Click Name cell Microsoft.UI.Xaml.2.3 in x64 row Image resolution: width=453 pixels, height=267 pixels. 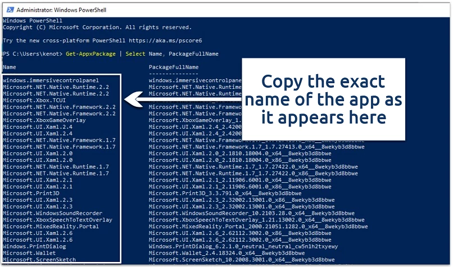coord(38,207)
